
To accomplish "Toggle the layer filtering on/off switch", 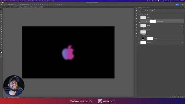I will (154, 10).
